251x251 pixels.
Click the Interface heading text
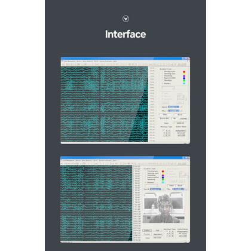125,34
